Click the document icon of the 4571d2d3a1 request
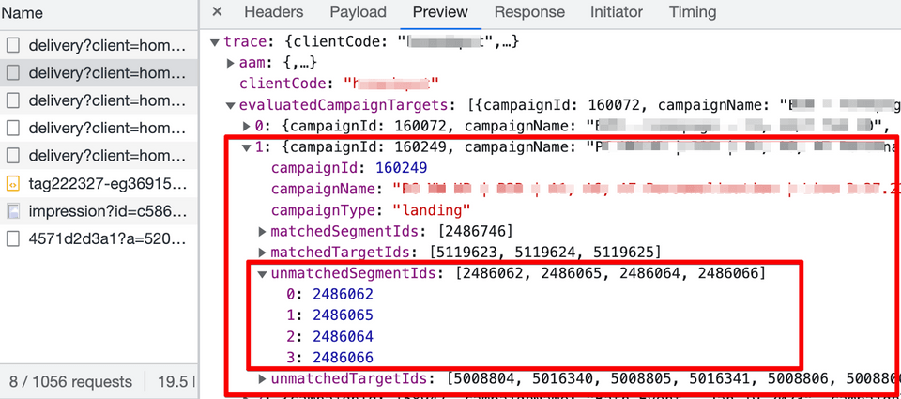 pyautogui.click(x=12, y=238)
